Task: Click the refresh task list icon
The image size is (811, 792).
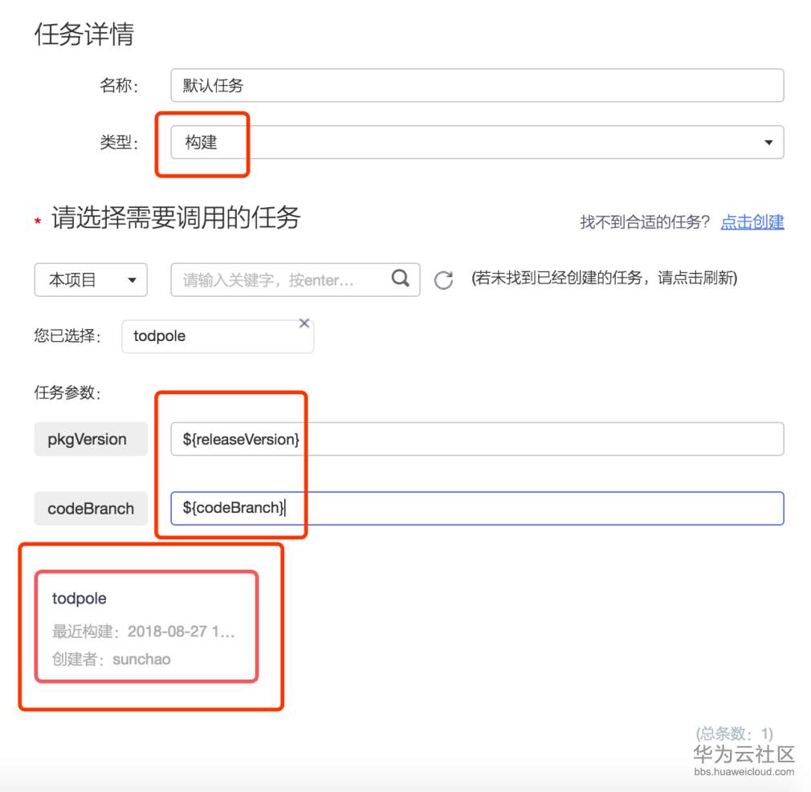Action: [443, 280]
